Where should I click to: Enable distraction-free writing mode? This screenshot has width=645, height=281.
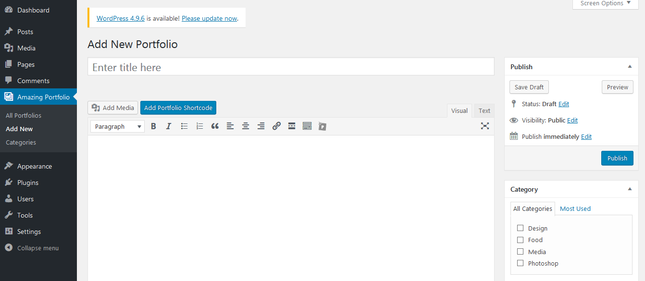coord(485,126)
